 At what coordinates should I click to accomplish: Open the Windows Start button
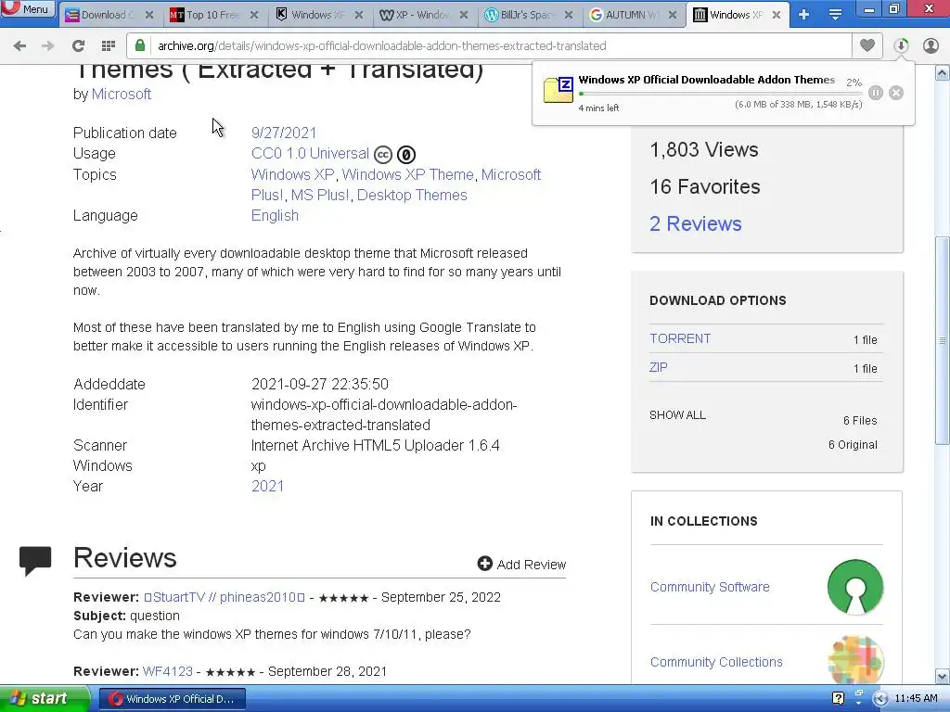(44, 699)
